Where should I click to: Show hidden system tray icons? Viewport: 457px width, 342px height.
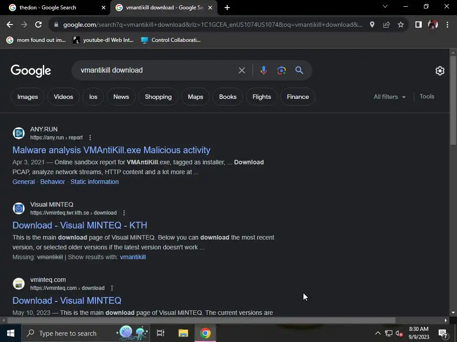click(x=378, y=333)
